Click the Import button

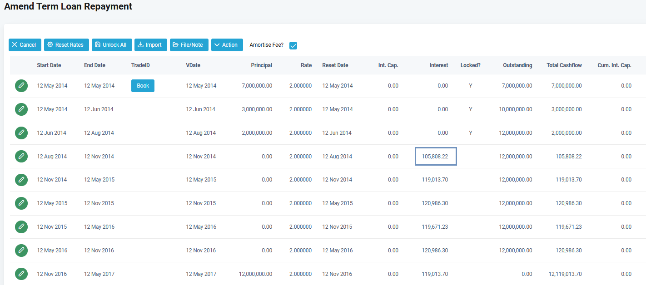pyautogui.click(x=150, y=45)
